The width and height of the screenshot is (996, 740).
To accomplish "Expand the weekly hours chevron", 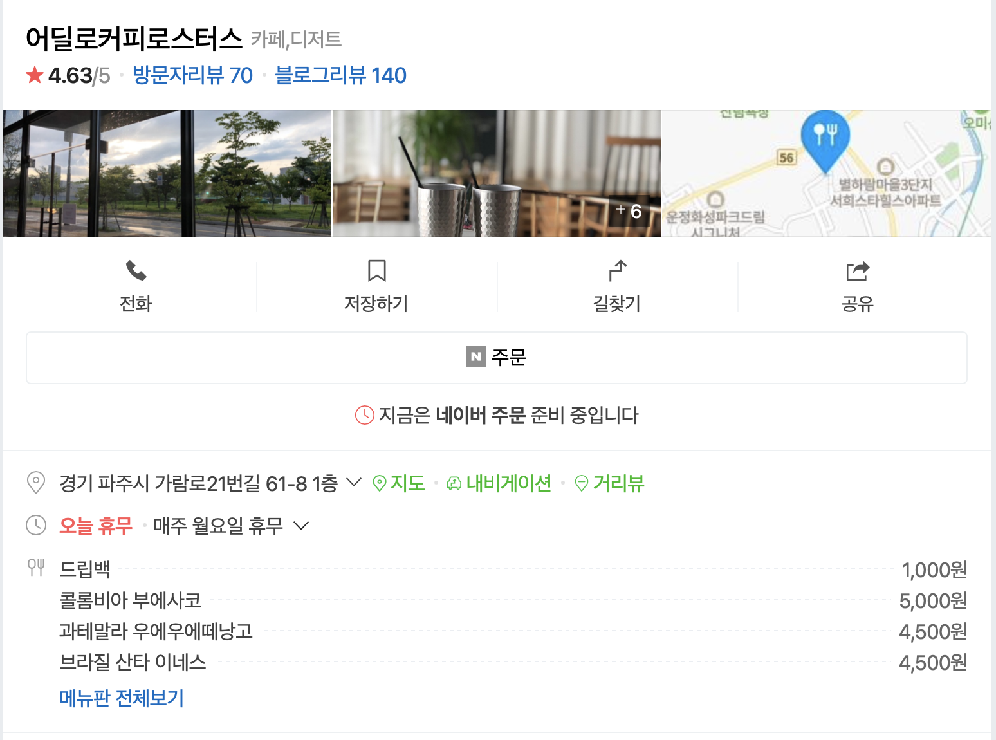I will pos(301,526).
